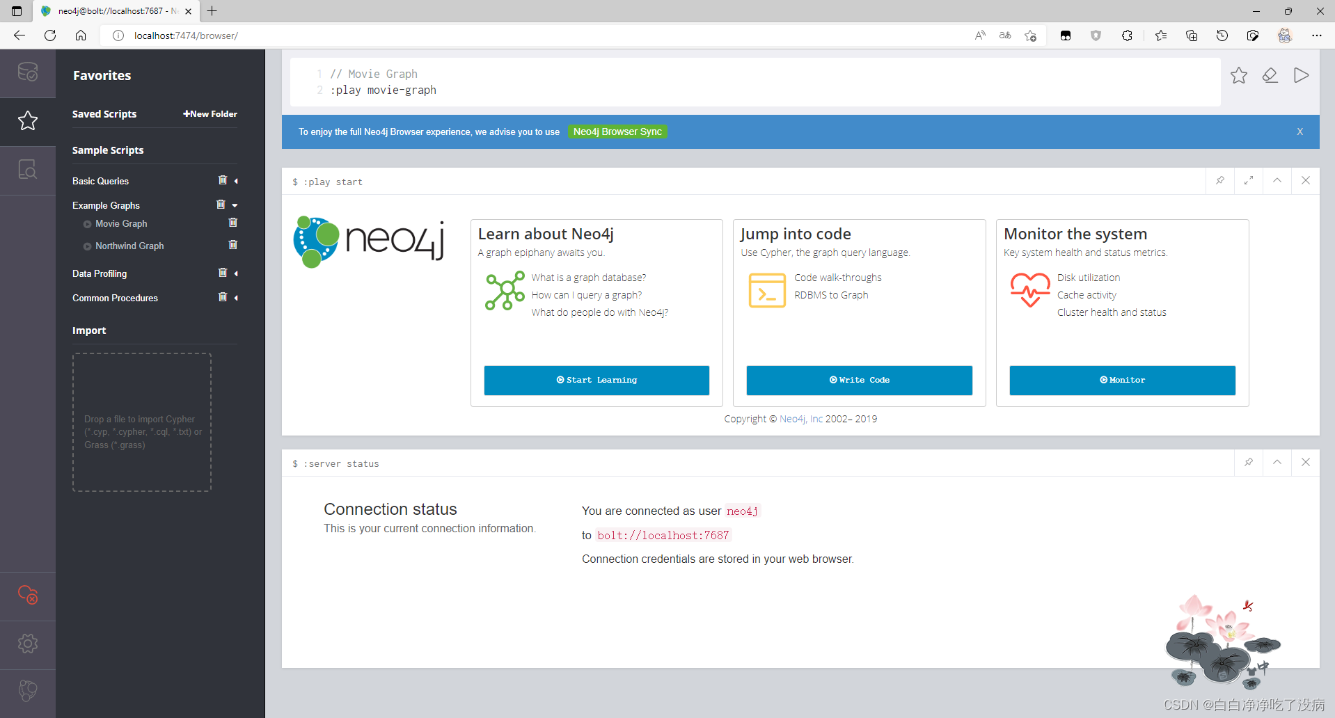1335x718 pixels.
Task: Open the tab actions menu icon
Action: click(x=17, y=11)
